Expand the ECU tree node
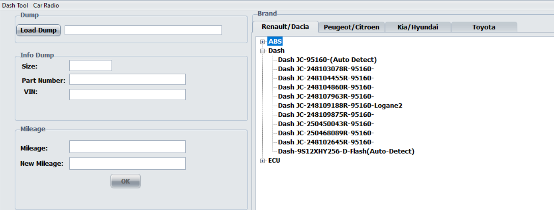This screenshot has height=210, width=554. pyautogui.click(x=262, y=161)
